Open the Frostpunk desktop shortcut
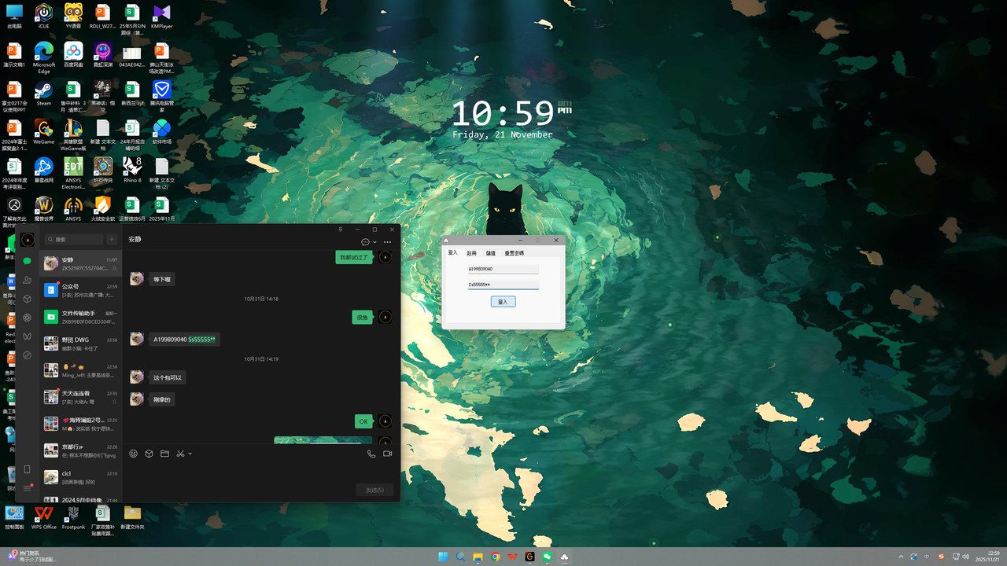This screenshot has width=1007, height=566. (x=73, y=517)
